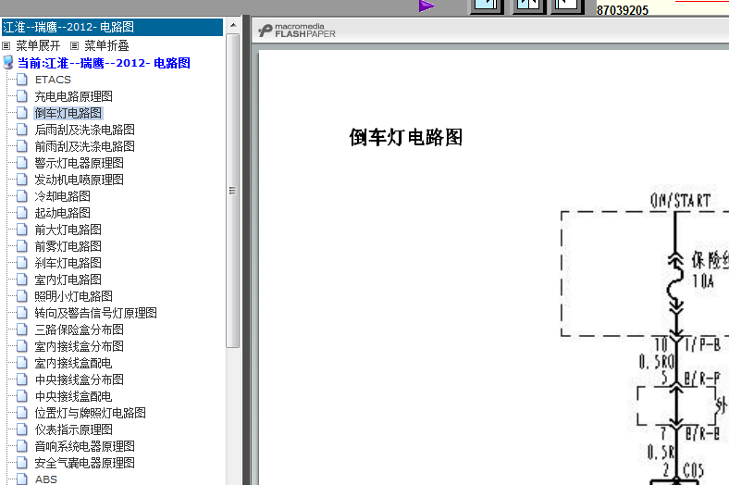Open 倒车灯电路图 in the tree
729x485 pixels.
pyautogui.click(x=68, y=113)
